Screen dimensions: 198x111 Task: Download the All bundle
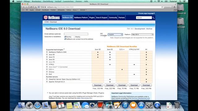point(146,85)
